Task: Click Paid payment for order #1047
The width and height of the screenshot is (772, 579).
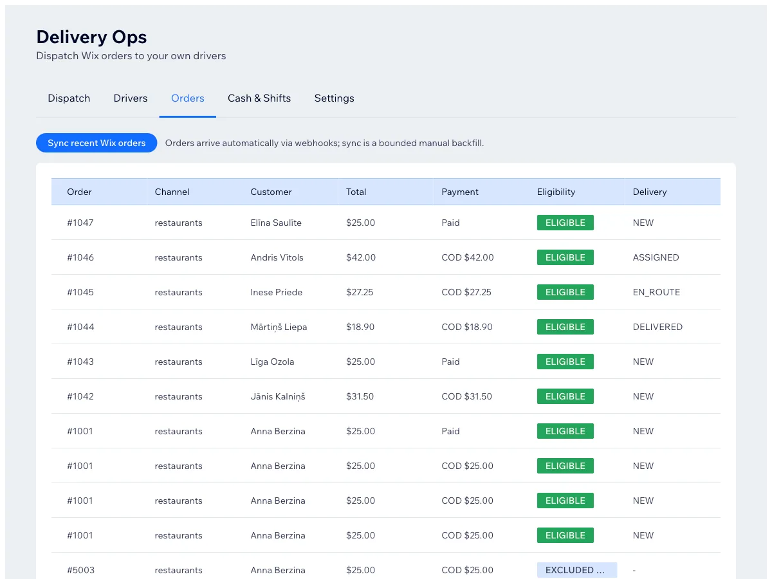Action: pyautogui.click(x=450, y=223)
